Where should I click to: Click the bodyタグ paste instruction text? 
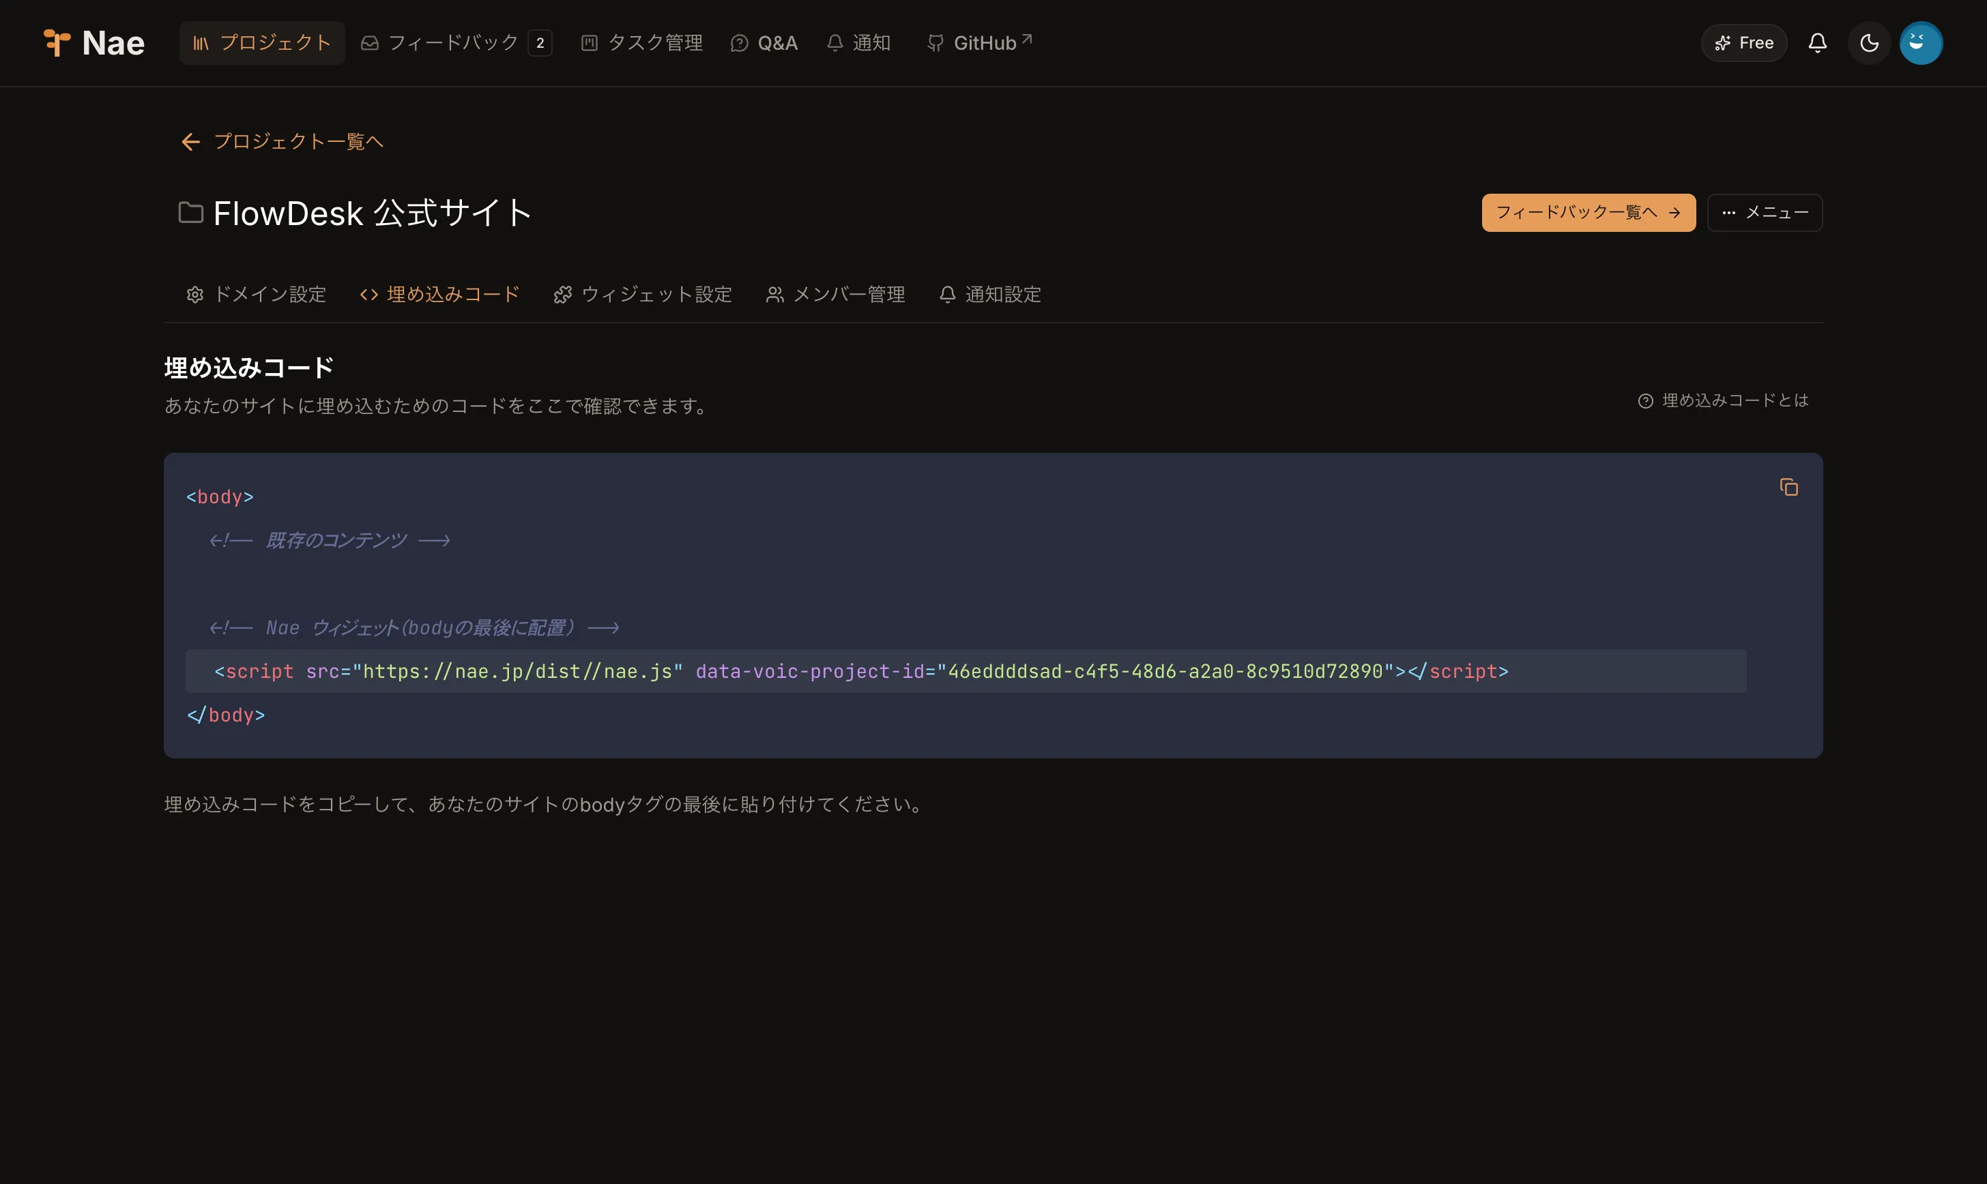[546, 804]
